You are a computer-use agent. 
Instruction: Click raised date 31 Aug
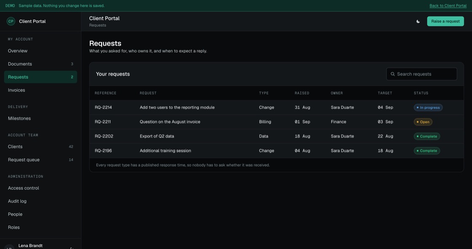click(x=302, y=107)
